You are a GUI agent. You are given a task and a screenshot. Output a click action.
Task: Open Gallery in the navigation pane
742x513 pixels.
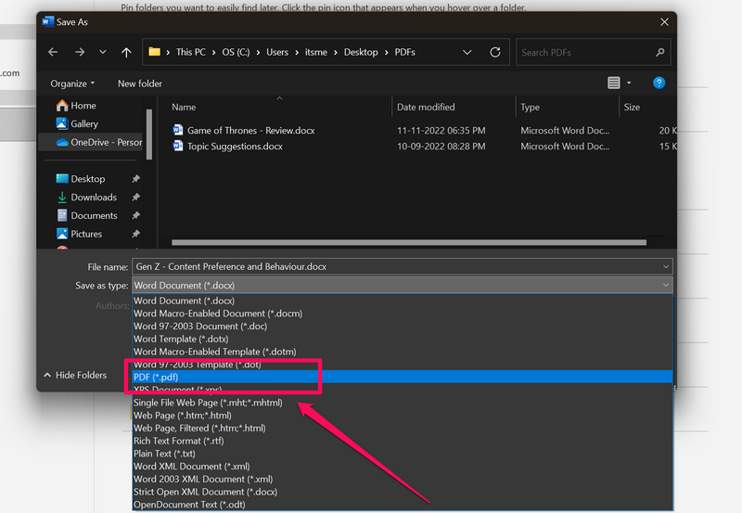coord(83,124)
